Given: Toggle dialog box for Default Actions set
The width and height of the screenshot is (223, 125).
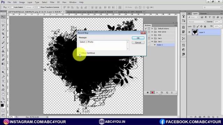Looking at the screenshot, I should click(149, 28).
